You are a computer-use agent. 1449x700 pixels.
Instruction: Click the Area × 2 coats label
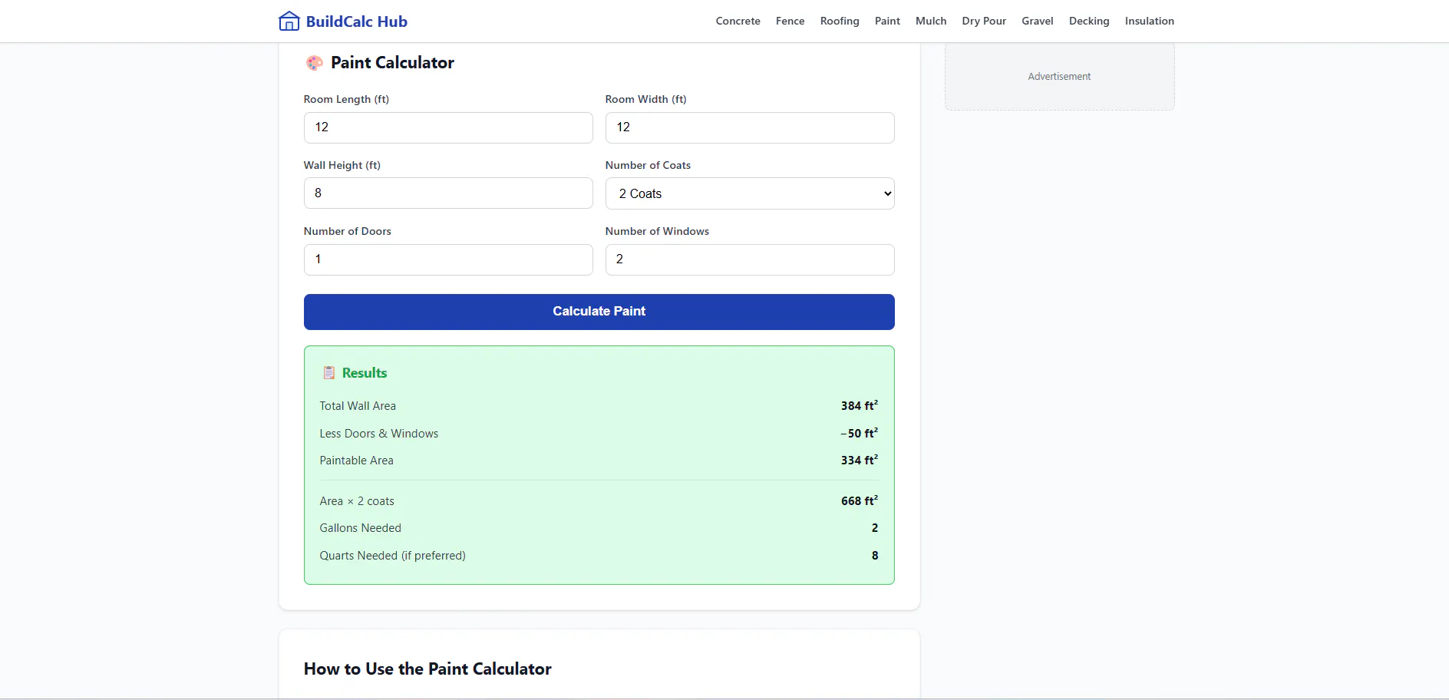357,501
